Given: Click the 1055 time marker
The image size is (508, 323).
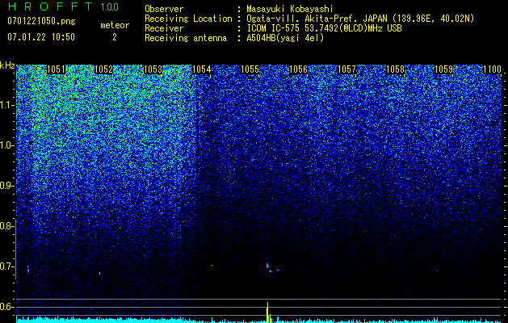Looking at the screenshot, I should pyautogui.click(x=250, y=69).
